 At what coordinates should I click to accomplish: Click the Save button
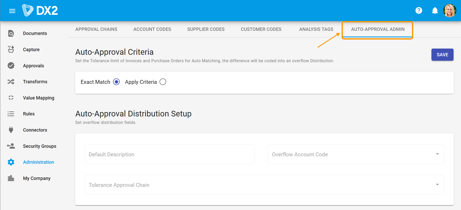(x=442, y=54)
